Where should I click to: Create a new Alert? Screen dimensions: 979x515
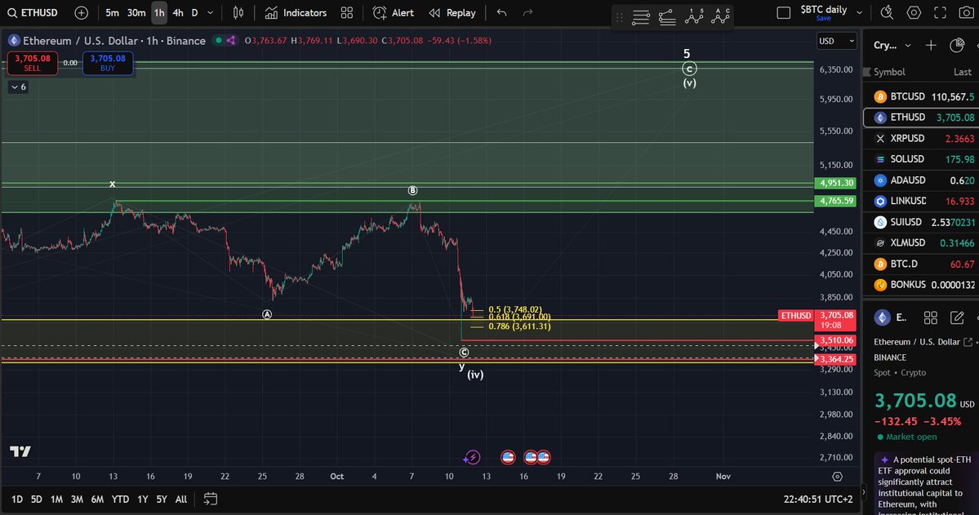click(x=394, y=12)
